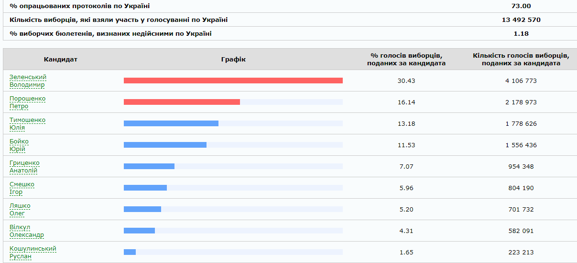The image size is (577, 263).
Task: Open Бойко Юрій candidate page
Action: 19,145
